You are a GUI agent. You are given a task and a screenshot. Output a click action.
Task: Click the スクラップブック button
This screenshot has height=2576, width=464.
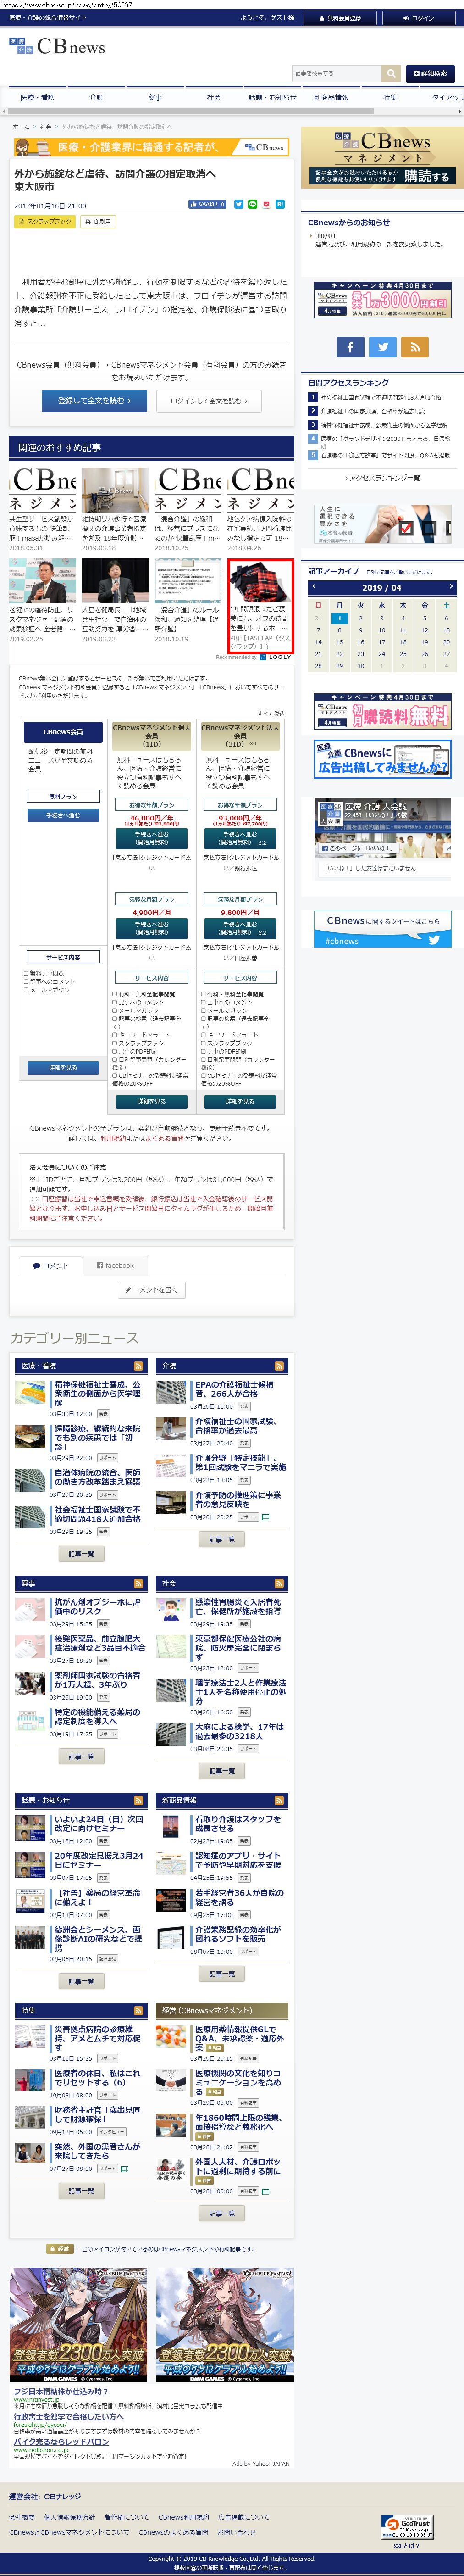point(44,222)
